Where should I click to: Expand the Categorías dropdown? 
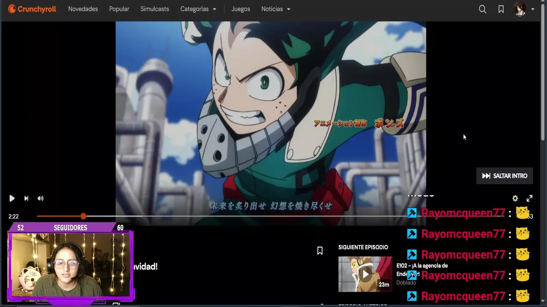pyautogui.click(x=198, y=9)
